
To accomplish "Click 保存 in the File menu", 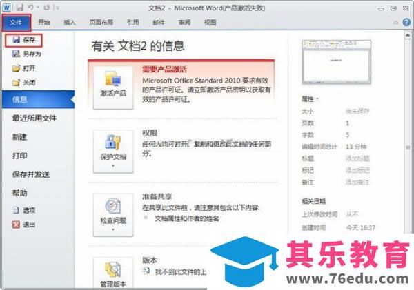I will [x=23, y=40].
